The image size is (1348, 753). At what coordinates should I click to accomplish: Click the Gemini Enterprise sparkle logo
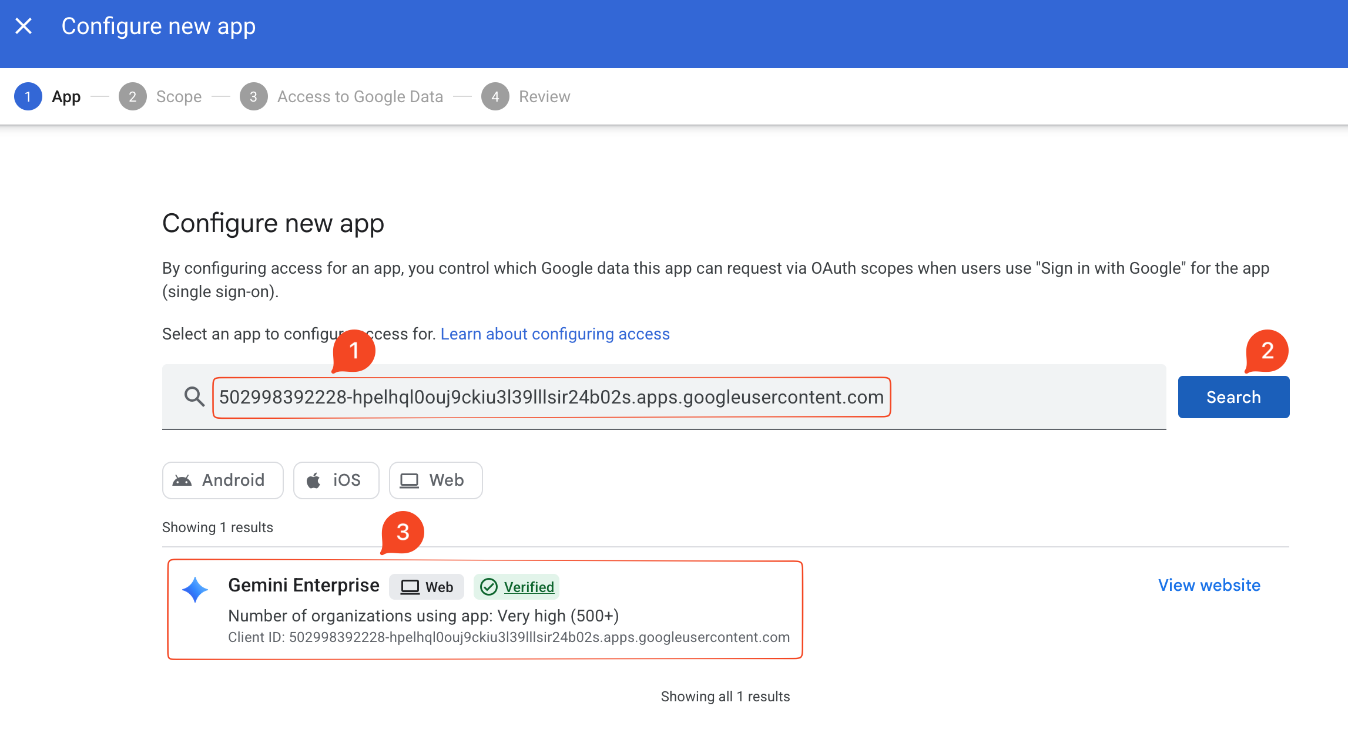pyautogui.click(x=195, y=590)
